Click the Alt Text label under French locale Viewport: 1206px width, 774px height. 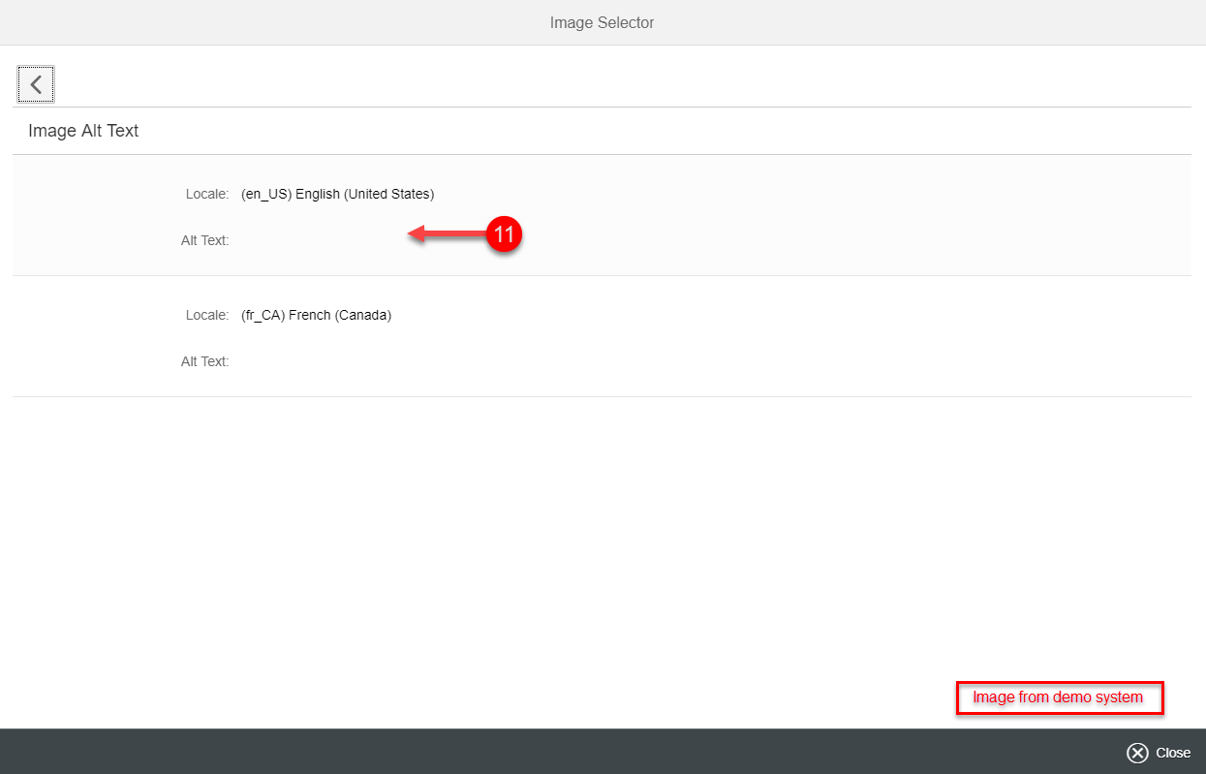click(x=204, y=361)
